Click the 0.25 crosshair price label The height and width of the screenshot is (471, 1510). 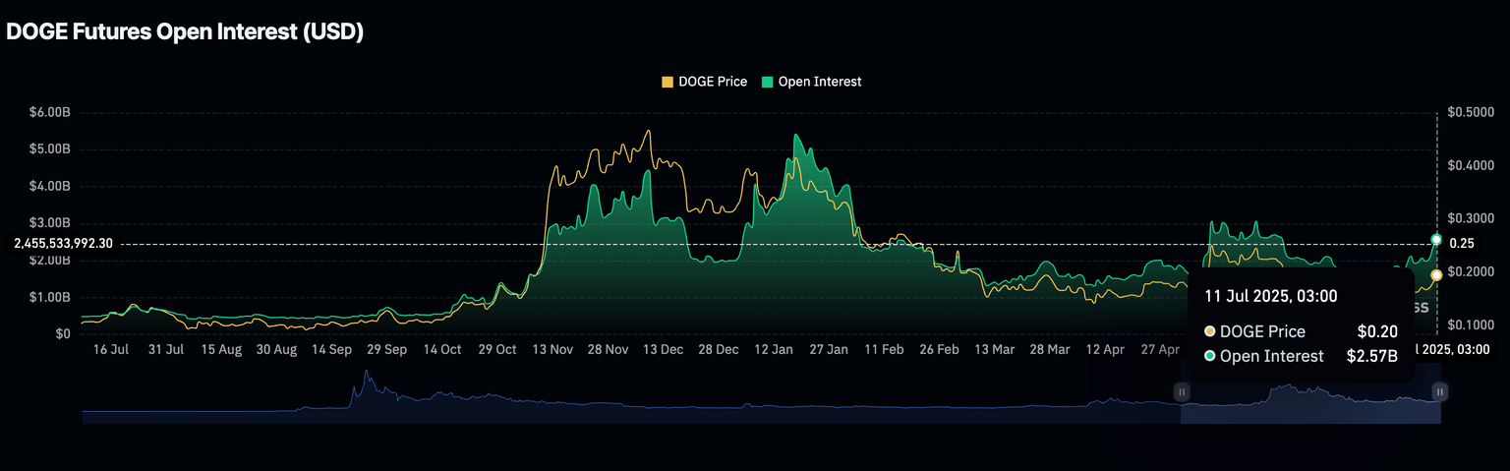click(1462, 243)
